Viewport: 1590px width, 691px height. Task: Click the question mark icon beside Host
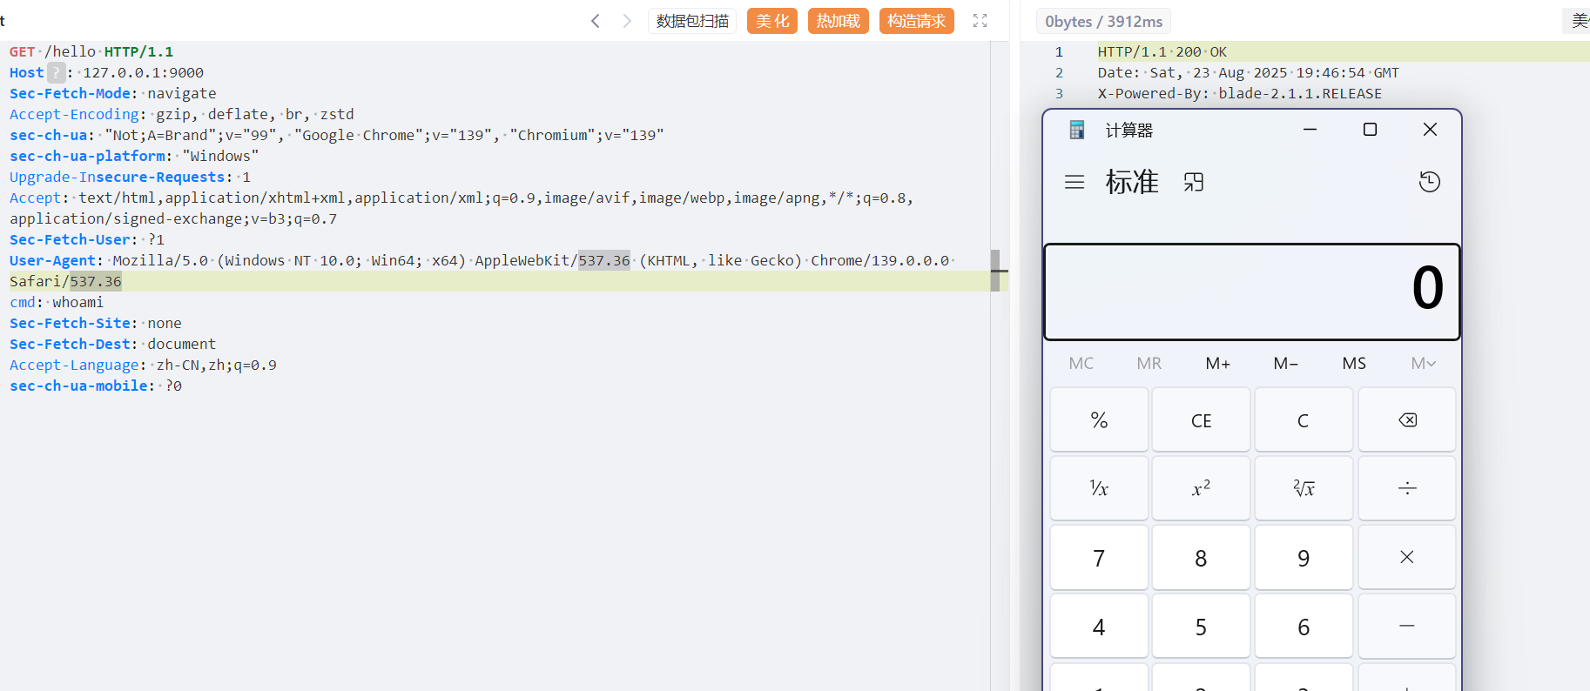56,72
